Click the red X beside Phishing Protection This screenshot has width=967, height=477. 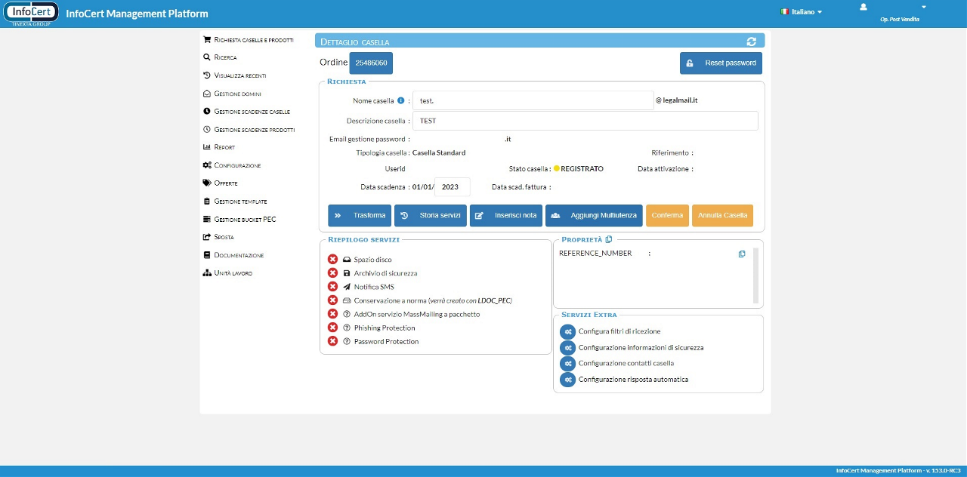(x=332, y=328)
